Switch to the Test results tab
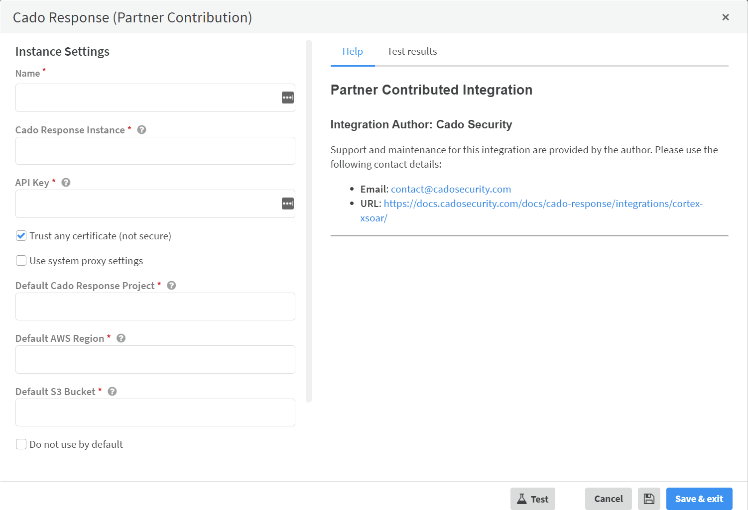Image resolution: width=748 pixels, height=510 pixels. 412,51
